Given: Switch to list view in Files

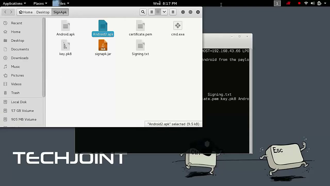Looking at the screenshot, I should click(x=152, y=12).
